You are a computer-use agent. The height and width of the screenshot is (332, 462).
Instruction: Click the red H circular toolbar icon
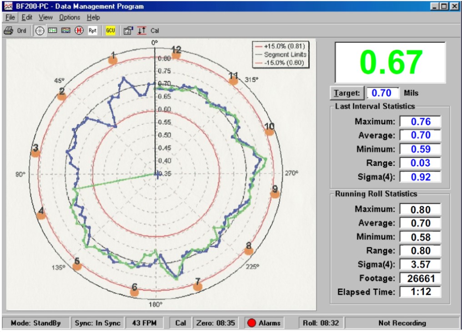[79, 31]
